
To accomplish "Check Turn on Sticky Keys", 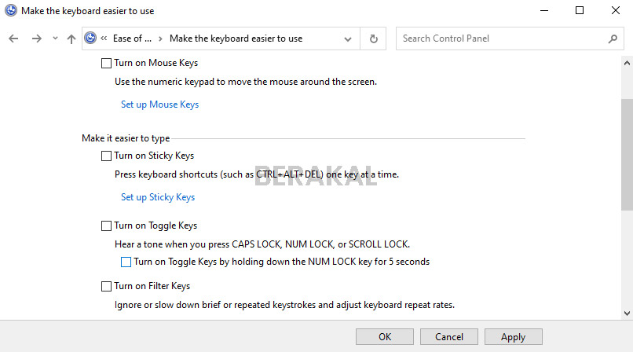I will [107, 156].
